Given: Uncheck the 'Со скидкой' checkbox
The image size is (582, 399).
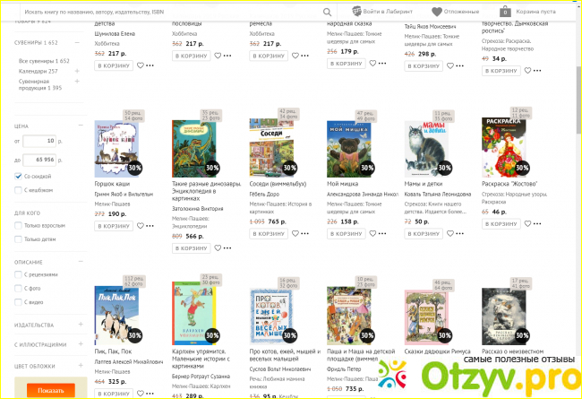Looking at the screenshot, I should click(19, 177).
